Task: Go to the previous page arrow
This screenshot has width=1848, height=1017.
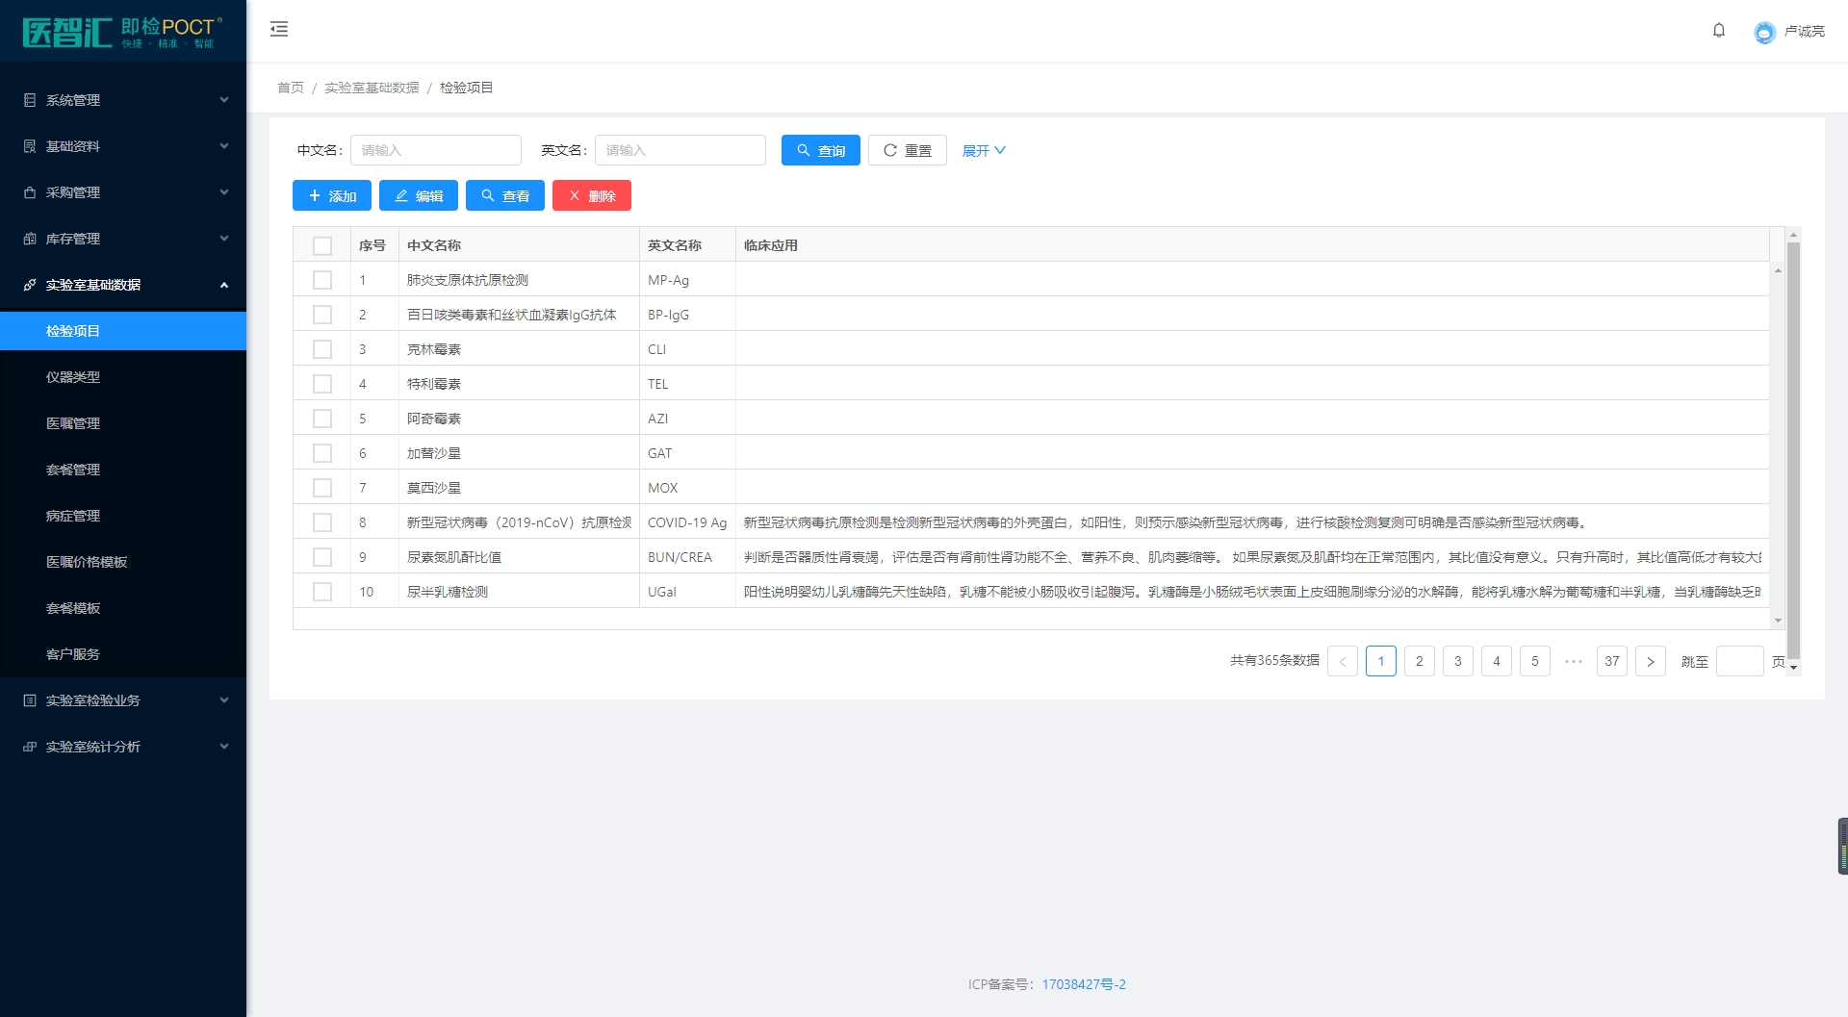Action: click(1343, 661)
